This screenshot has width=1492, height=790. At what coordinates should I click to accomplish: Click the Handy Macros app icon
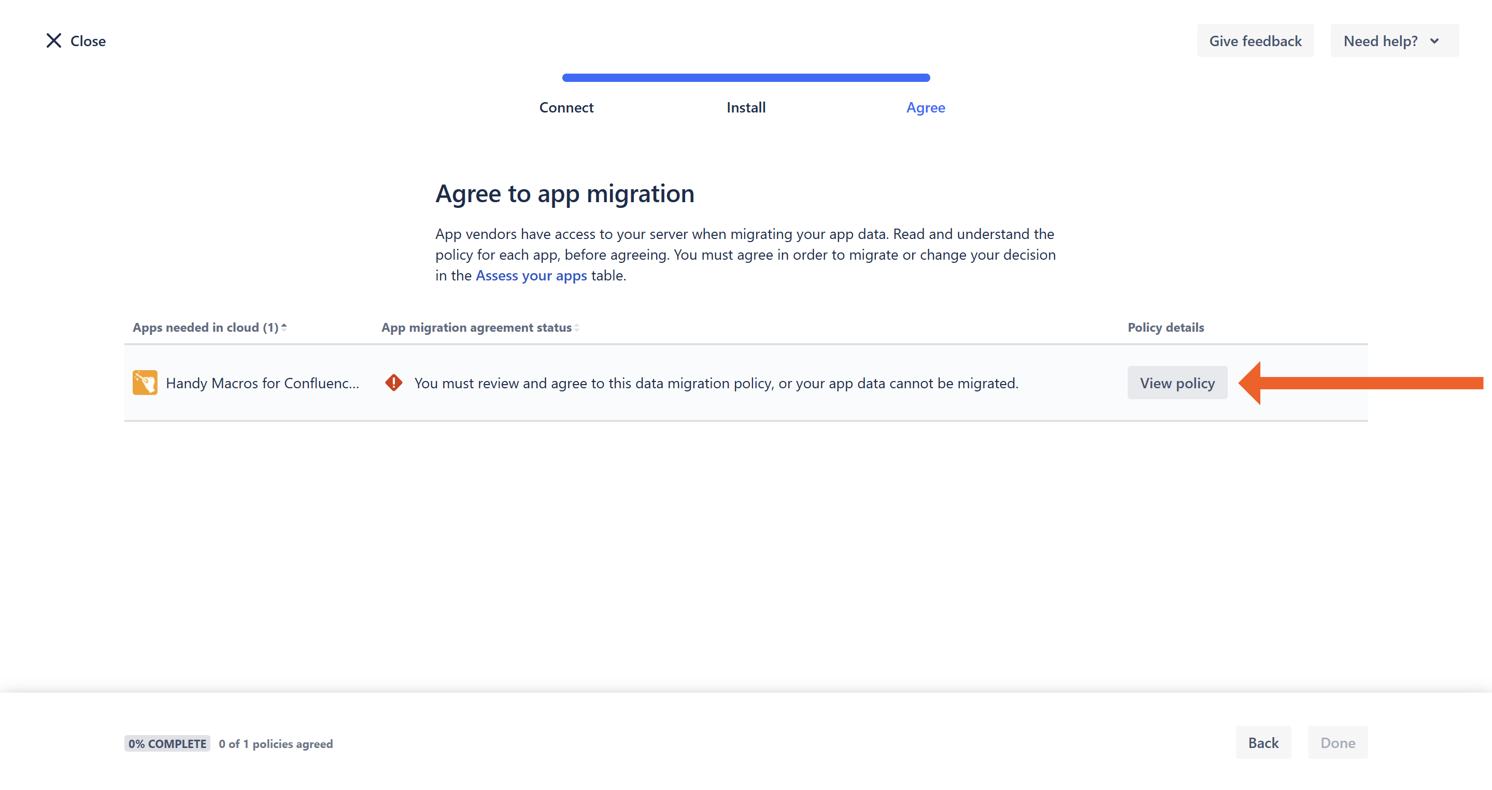pos(145,383)
